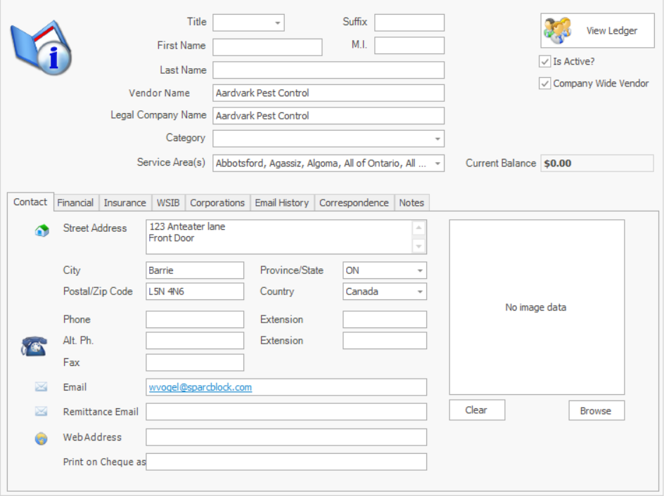Click the globe icon beside Web Address
664x496 pixels.
click(41, 438)
